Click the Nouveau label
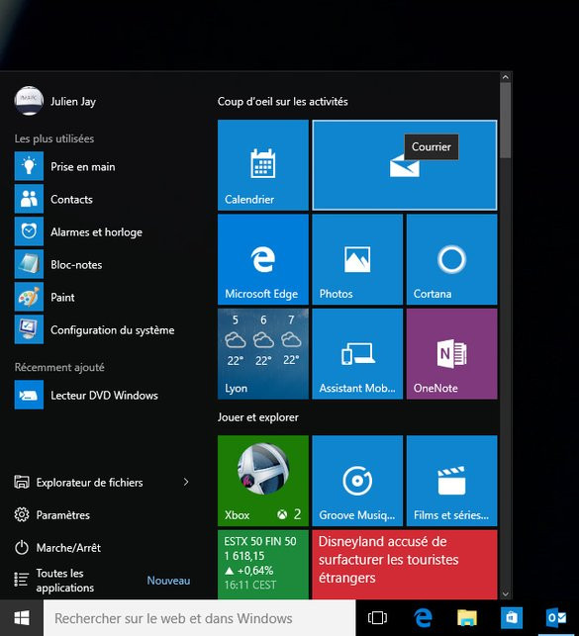This screenshot has width=579, height=636. pyautogui.click(x=168, y=581)
